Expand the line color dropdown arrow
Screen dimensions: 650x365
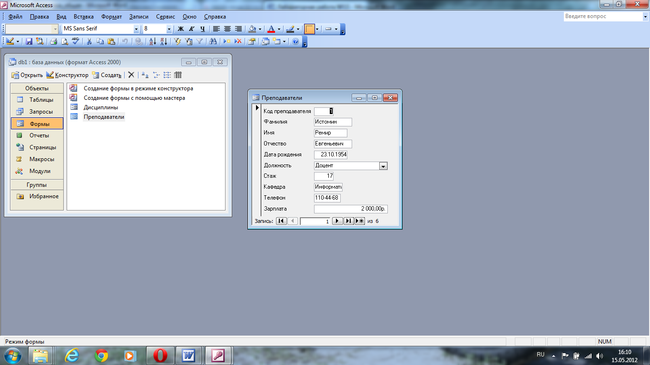click(x=298, y=29)
